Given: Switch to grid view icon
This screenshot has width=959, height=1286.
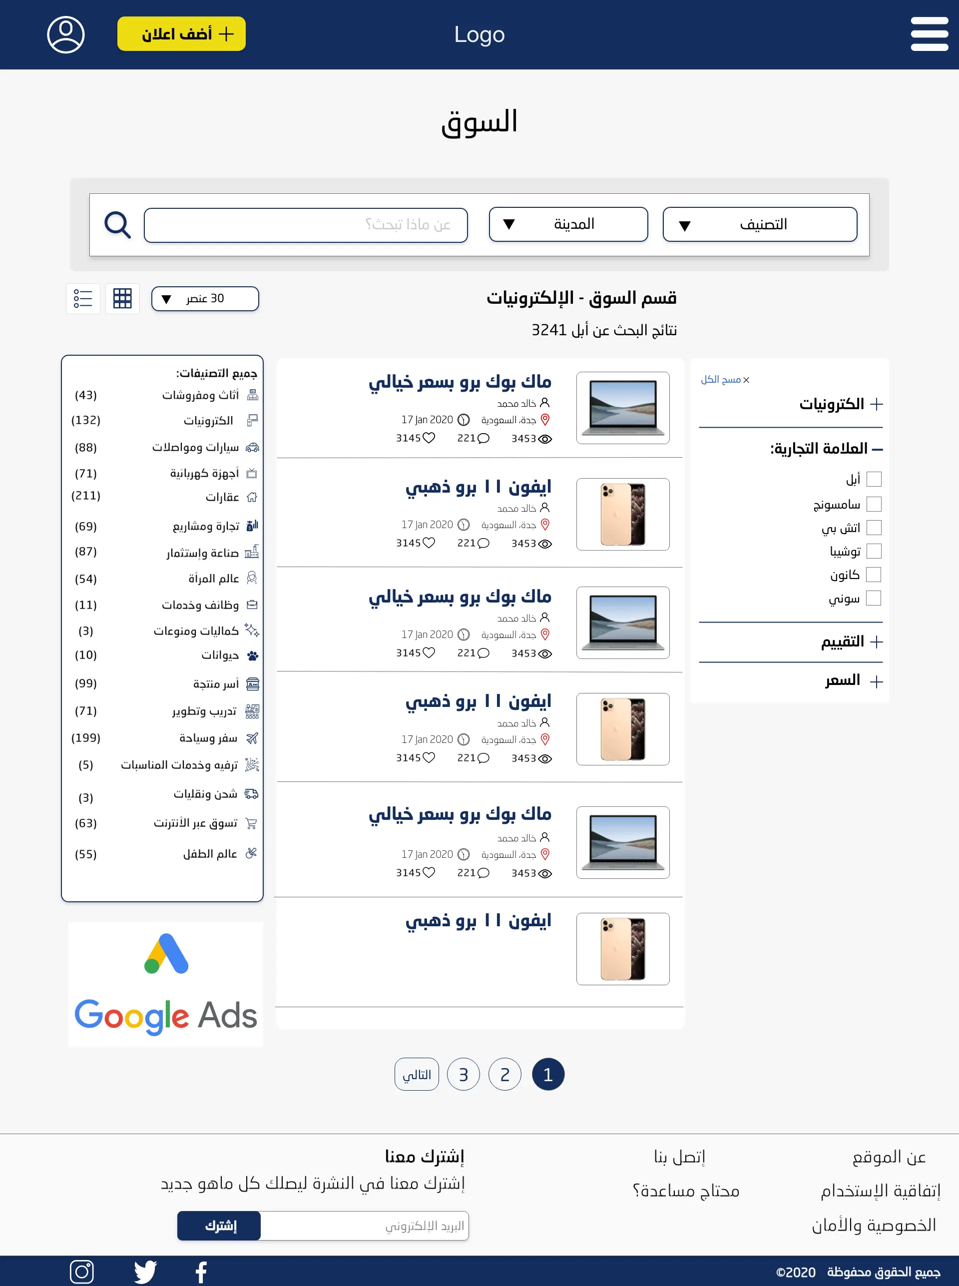Looking at the screenshot, I should (x=122, y=298).
